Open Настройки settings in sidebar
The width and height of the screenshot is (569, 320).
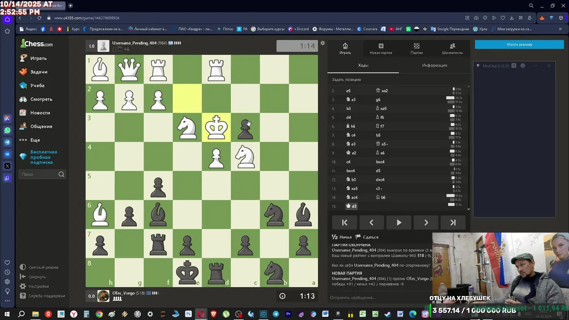coord(34,286)
